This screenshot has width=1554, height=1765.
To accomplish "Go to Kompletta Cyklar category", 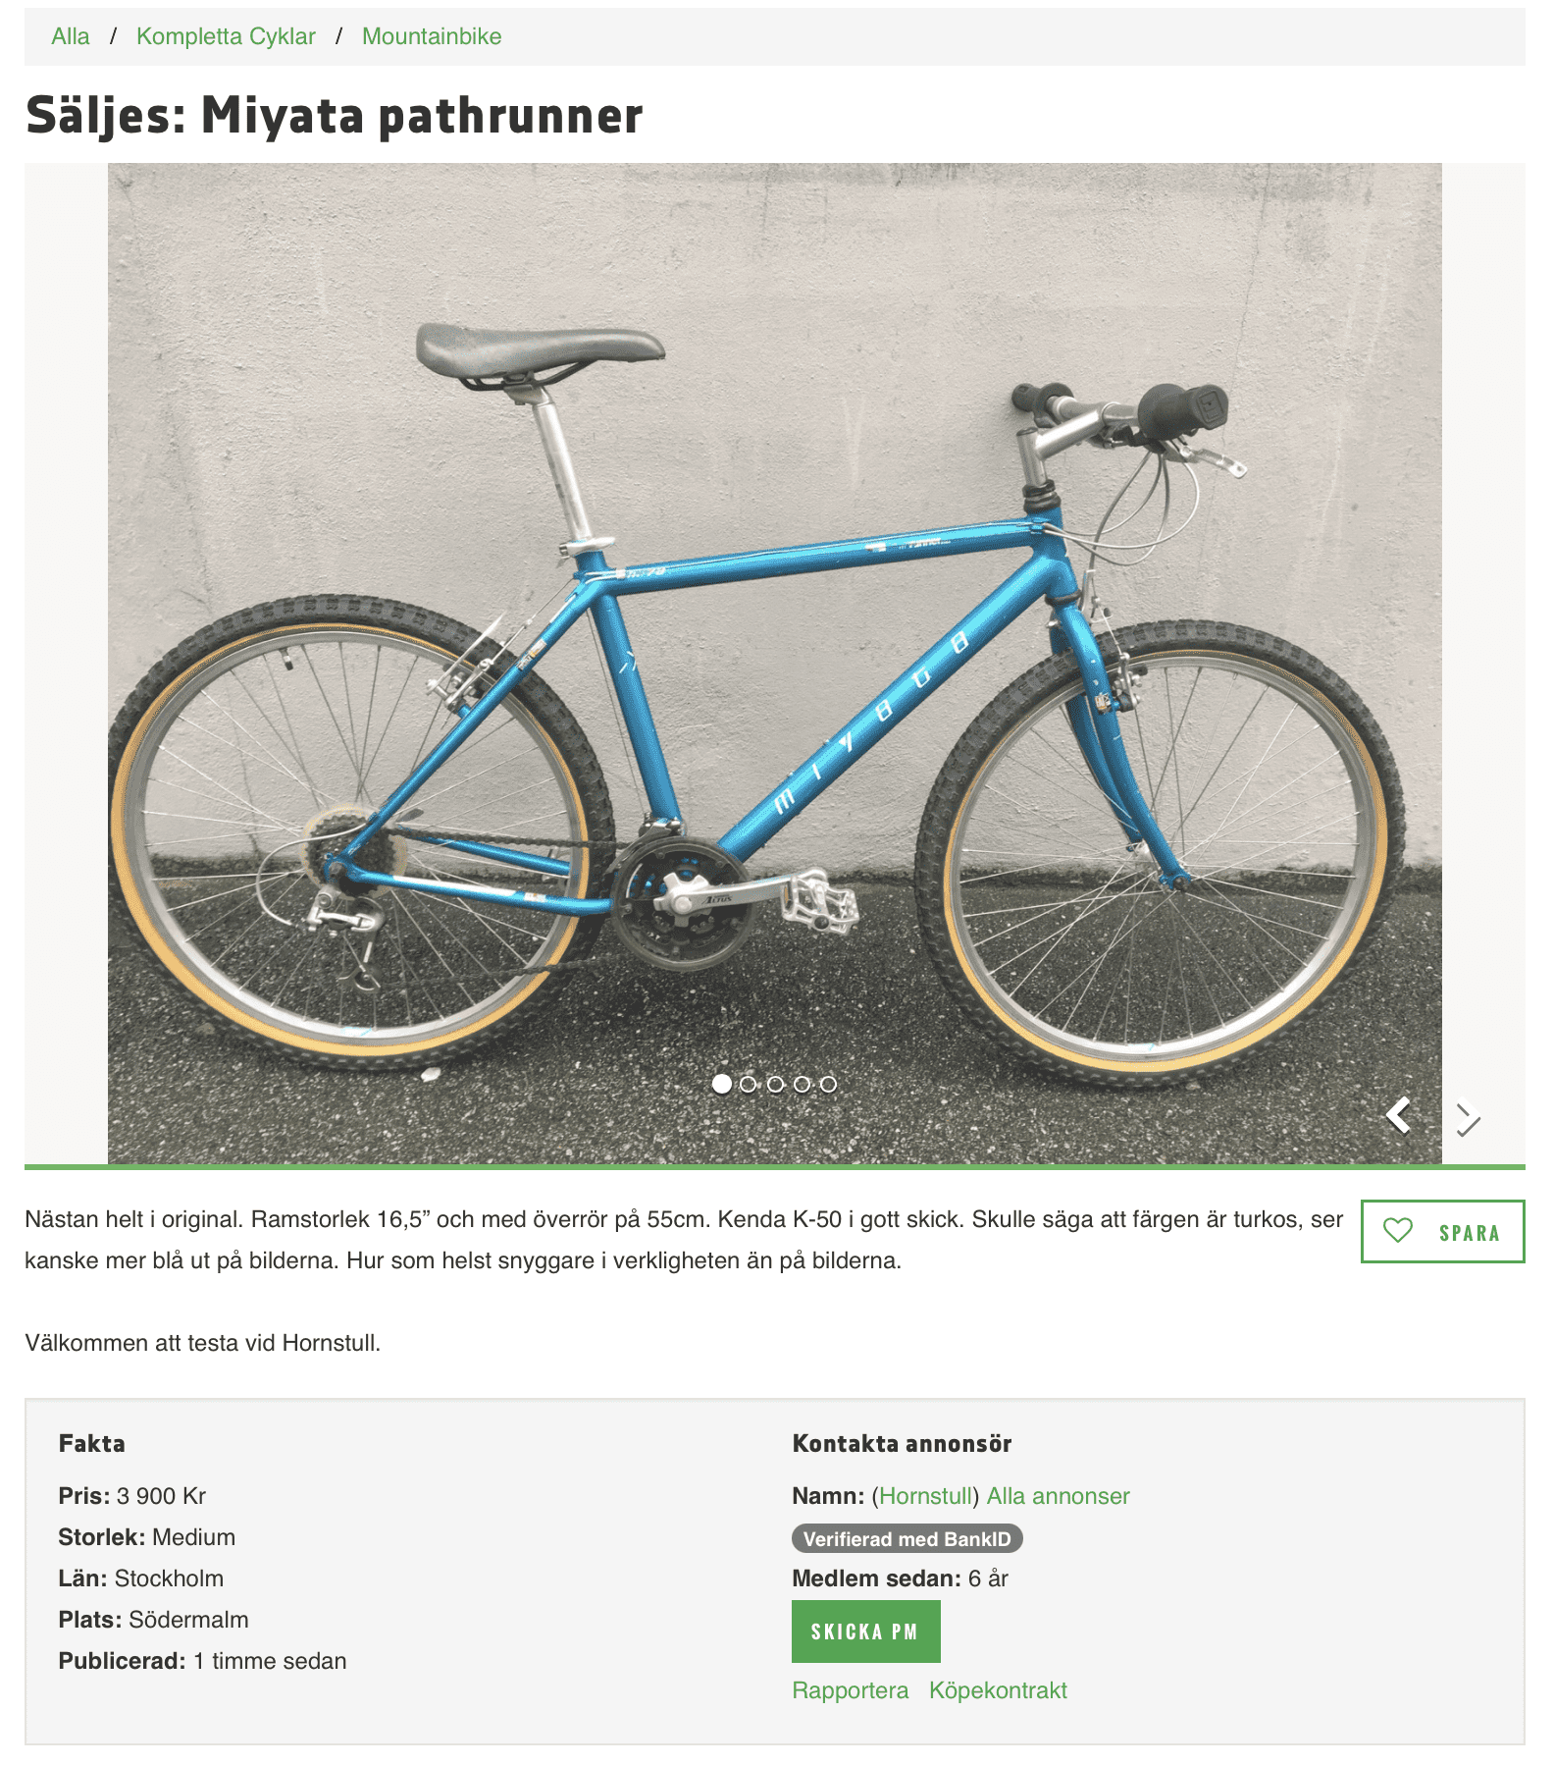I will [x=226, y=36].
